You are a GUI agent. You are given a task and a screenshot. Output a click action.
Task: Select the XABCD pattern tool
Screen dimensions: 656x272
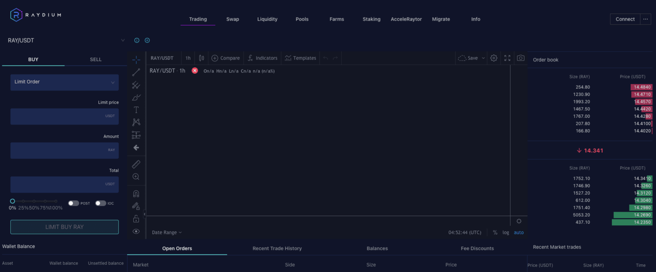click(136, 122)
